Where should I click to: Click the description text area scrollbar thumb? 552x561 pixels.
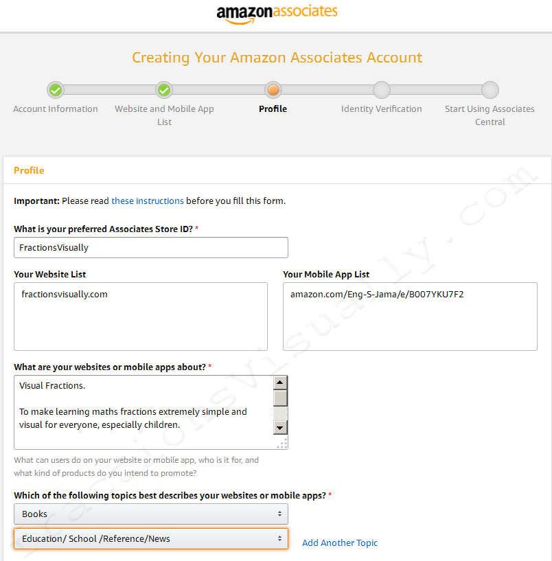click(280, 398)
